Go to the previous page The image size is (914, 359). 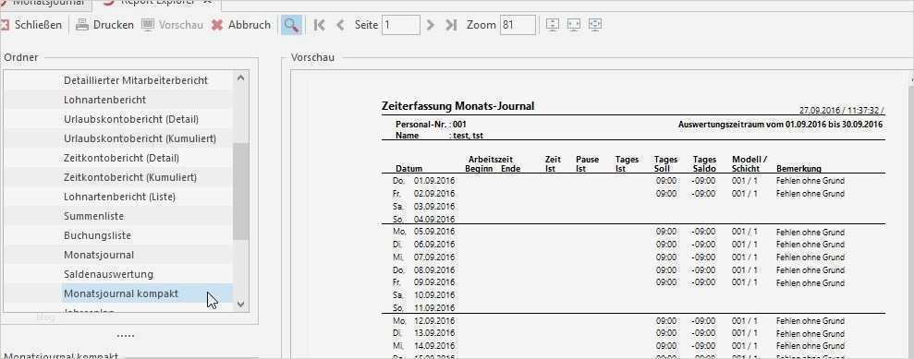[340, 25]
